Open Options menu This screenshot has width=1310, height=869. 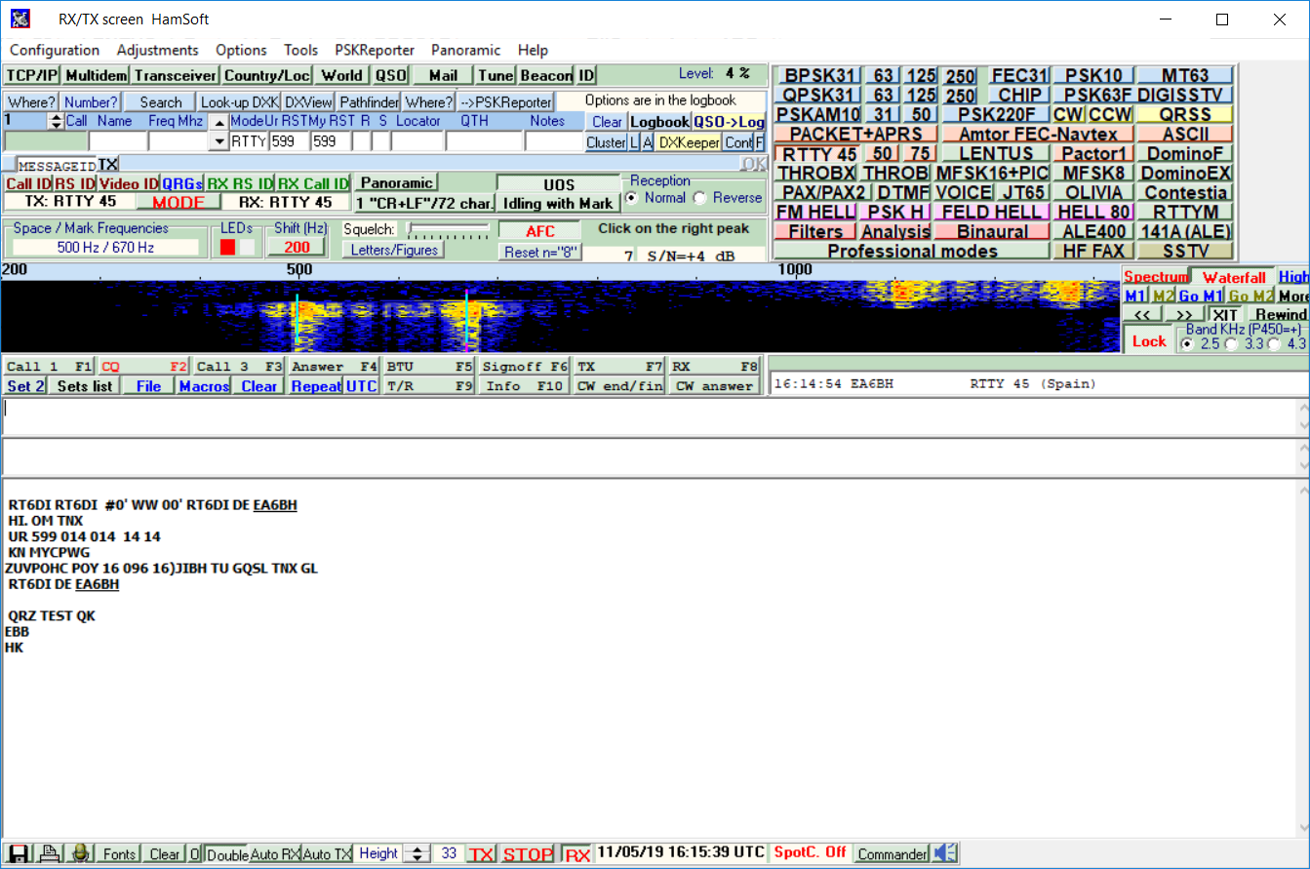(241, 50)
